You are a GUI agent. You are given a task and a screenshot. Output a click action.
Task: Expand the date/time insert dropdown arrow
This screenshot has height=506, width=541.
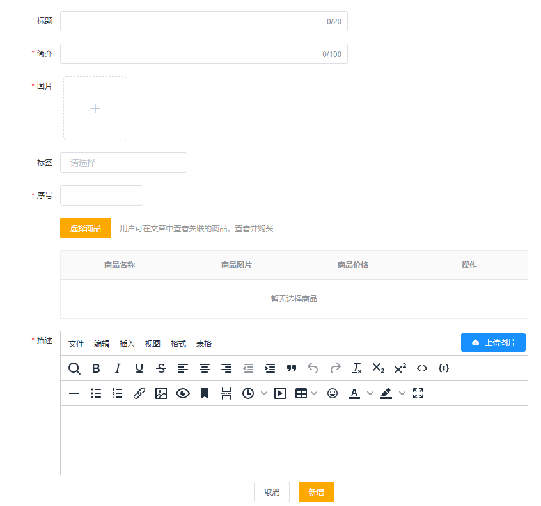click(x=264, y=393)
